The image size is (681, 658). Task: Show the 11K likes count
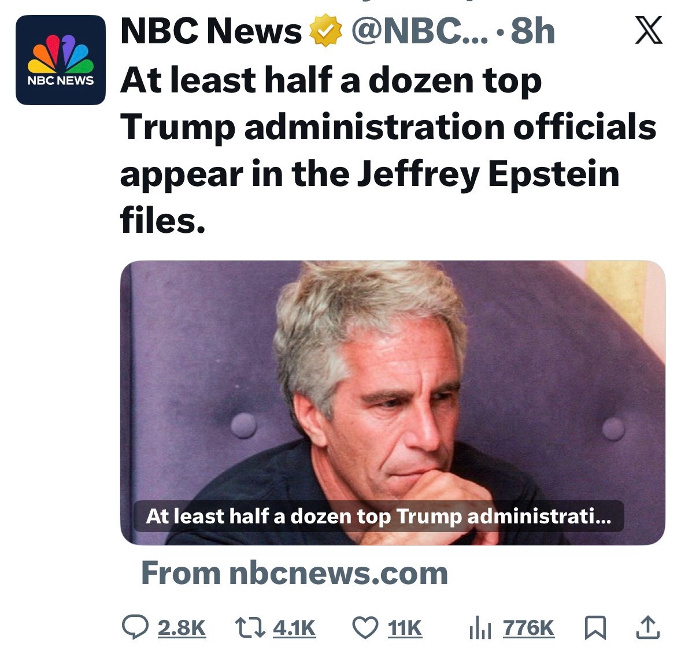tap(405, 627)
